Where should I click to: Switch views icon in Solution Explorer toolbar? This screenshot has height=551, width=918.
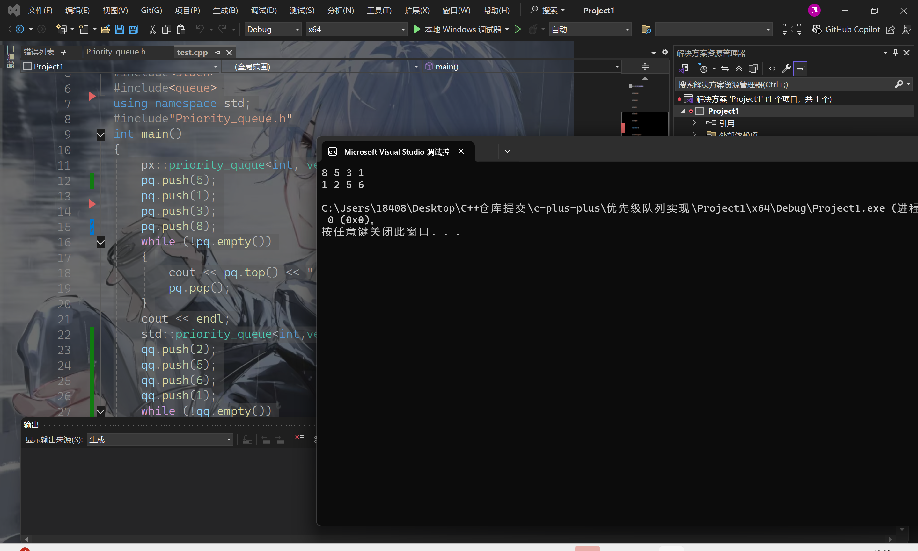[683, 68]
